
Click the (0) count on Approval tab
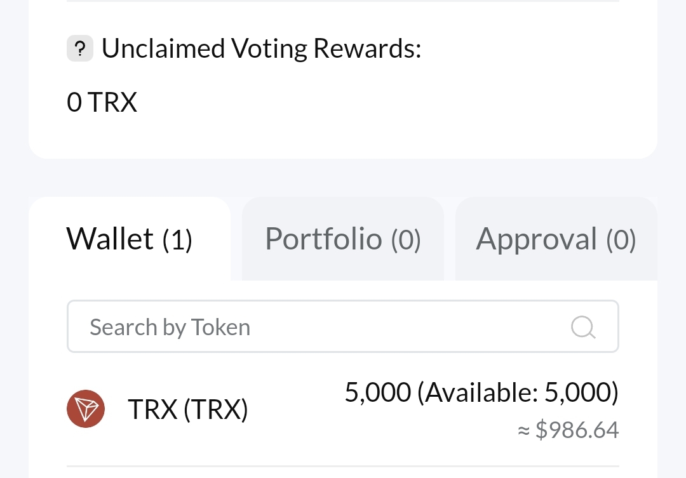pos(621,241)
